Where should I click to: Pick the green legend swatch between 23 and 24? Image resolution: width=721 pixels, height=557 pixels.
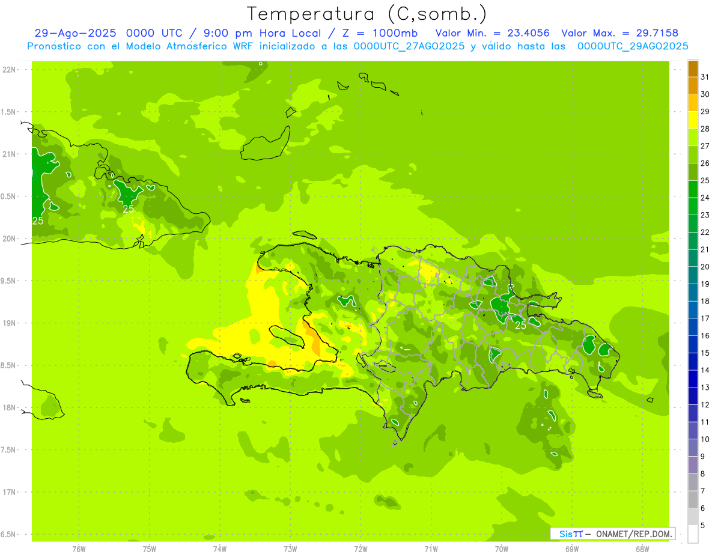click(x=693, y=206)
